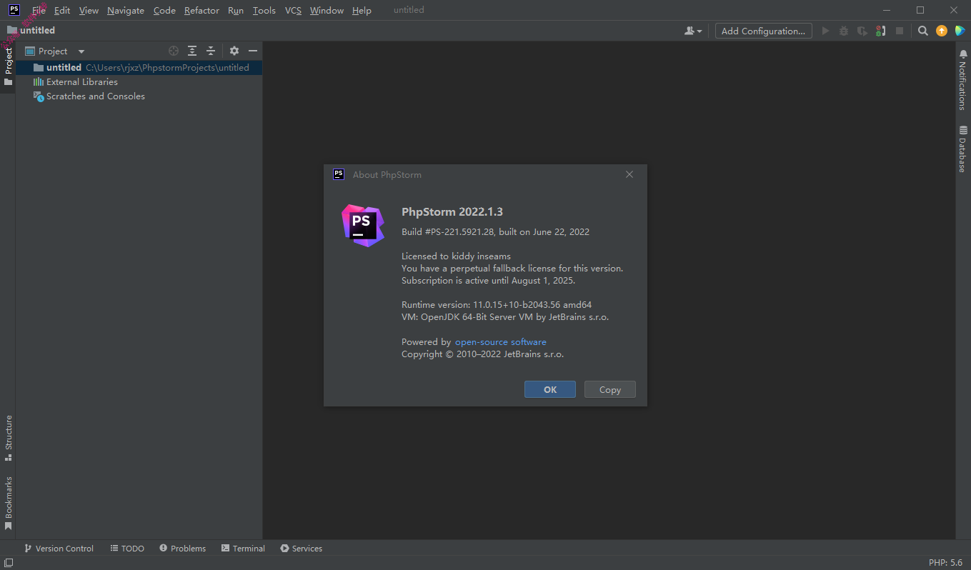Image resolution: width=971 pixels, height=570 pixels.
Task: Open the Version Control tool window
Action: 59,549
